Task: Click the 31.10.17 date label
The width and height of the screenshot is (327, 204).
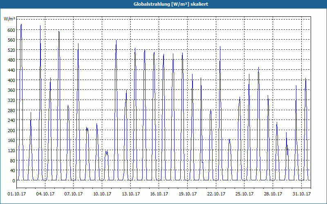Action: coord(302,194)
